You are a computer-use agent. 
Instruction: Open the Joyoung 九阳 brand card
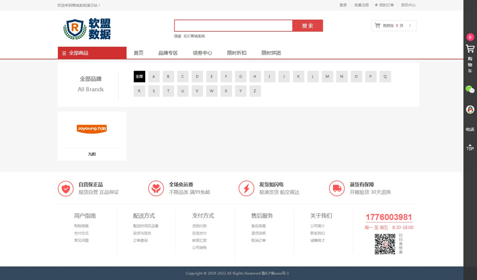click(x=92, y=135)
